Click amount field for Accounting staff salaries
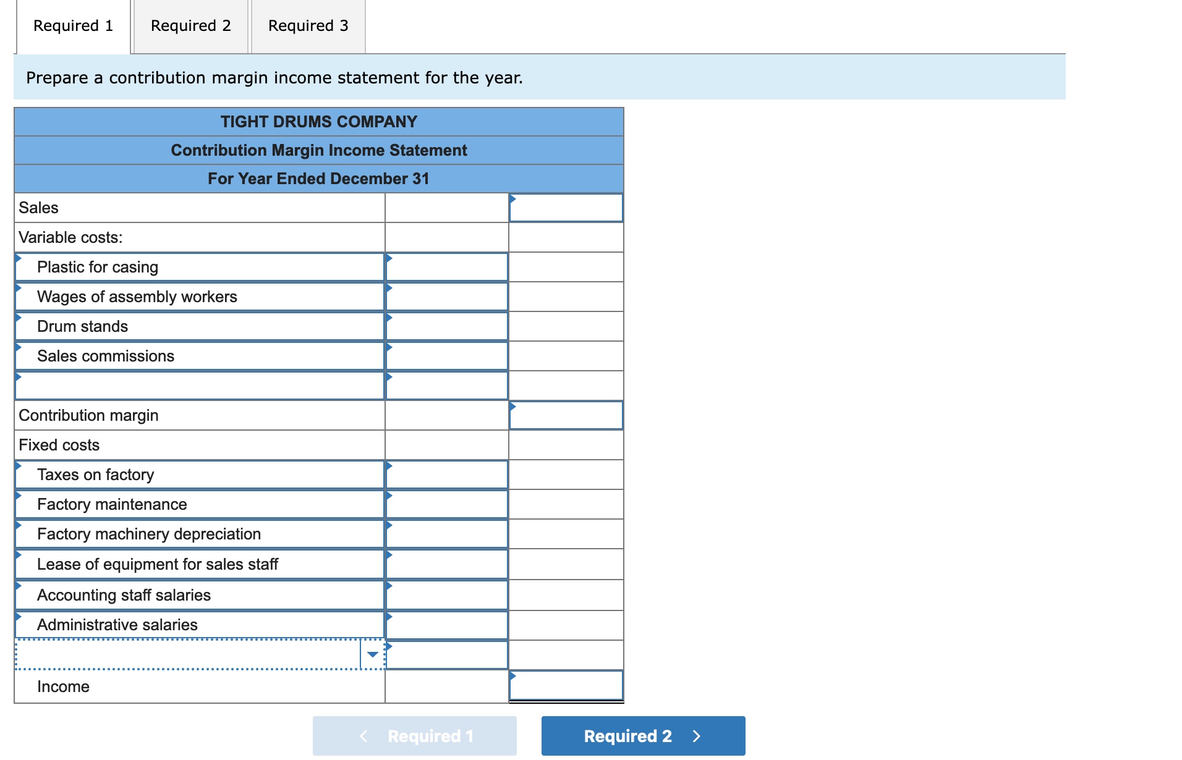 (x=446, y=595)
